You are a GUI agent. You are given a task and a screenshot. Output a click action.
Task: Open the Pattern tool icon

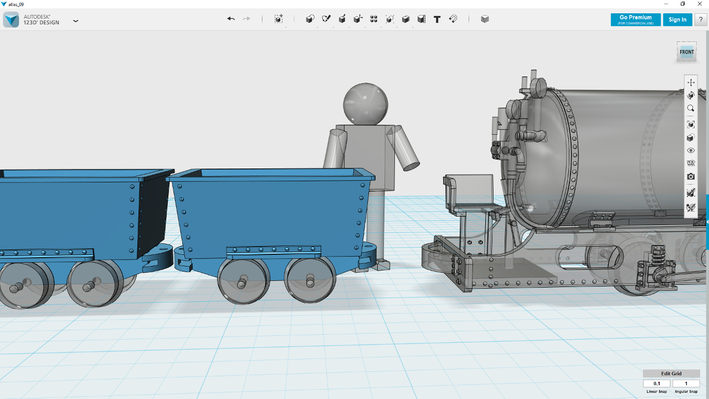coord(374,19)
